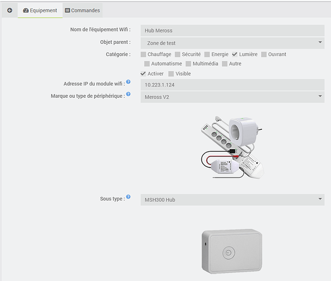Enable the Chauffage category checkbox
The image size is (331, 281).
pos(144,55)
